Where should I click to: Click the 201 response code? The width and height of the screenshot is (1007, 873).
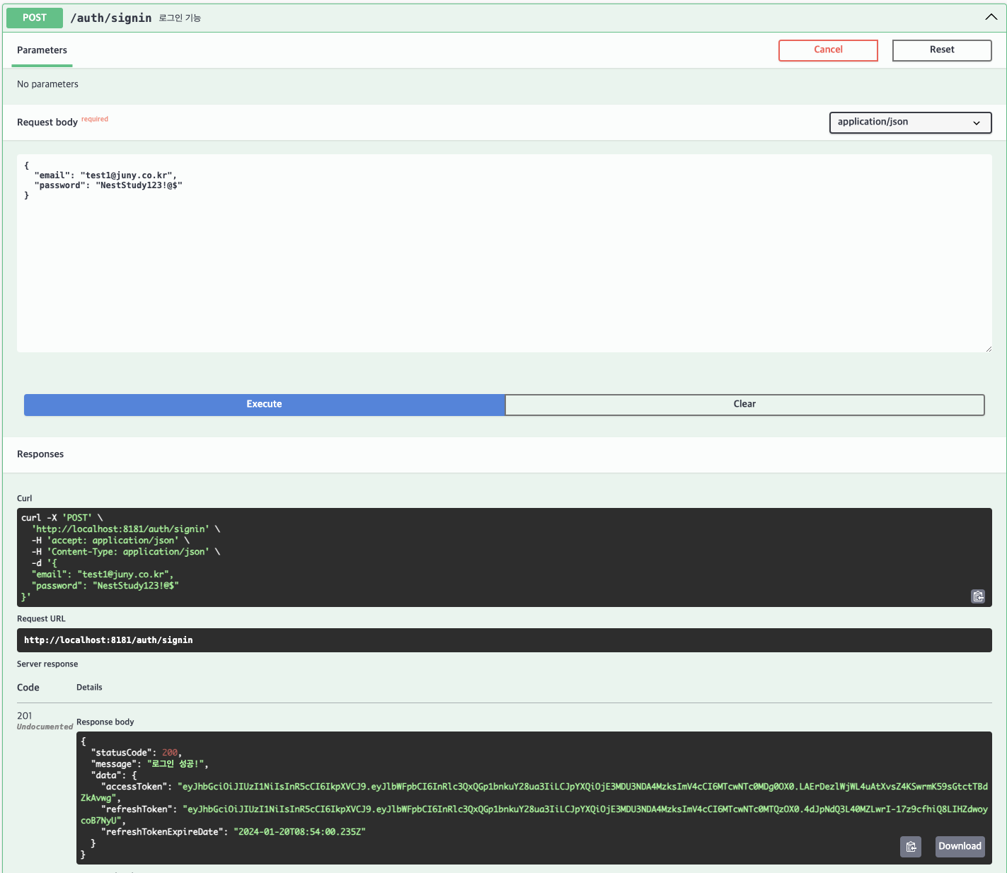click(25, 716)
